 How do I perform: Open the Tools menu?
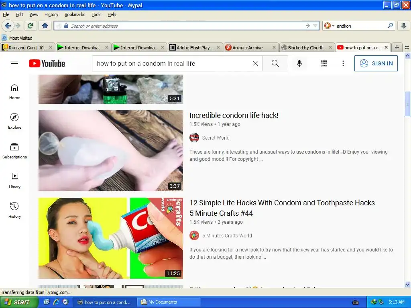(96, 14)
